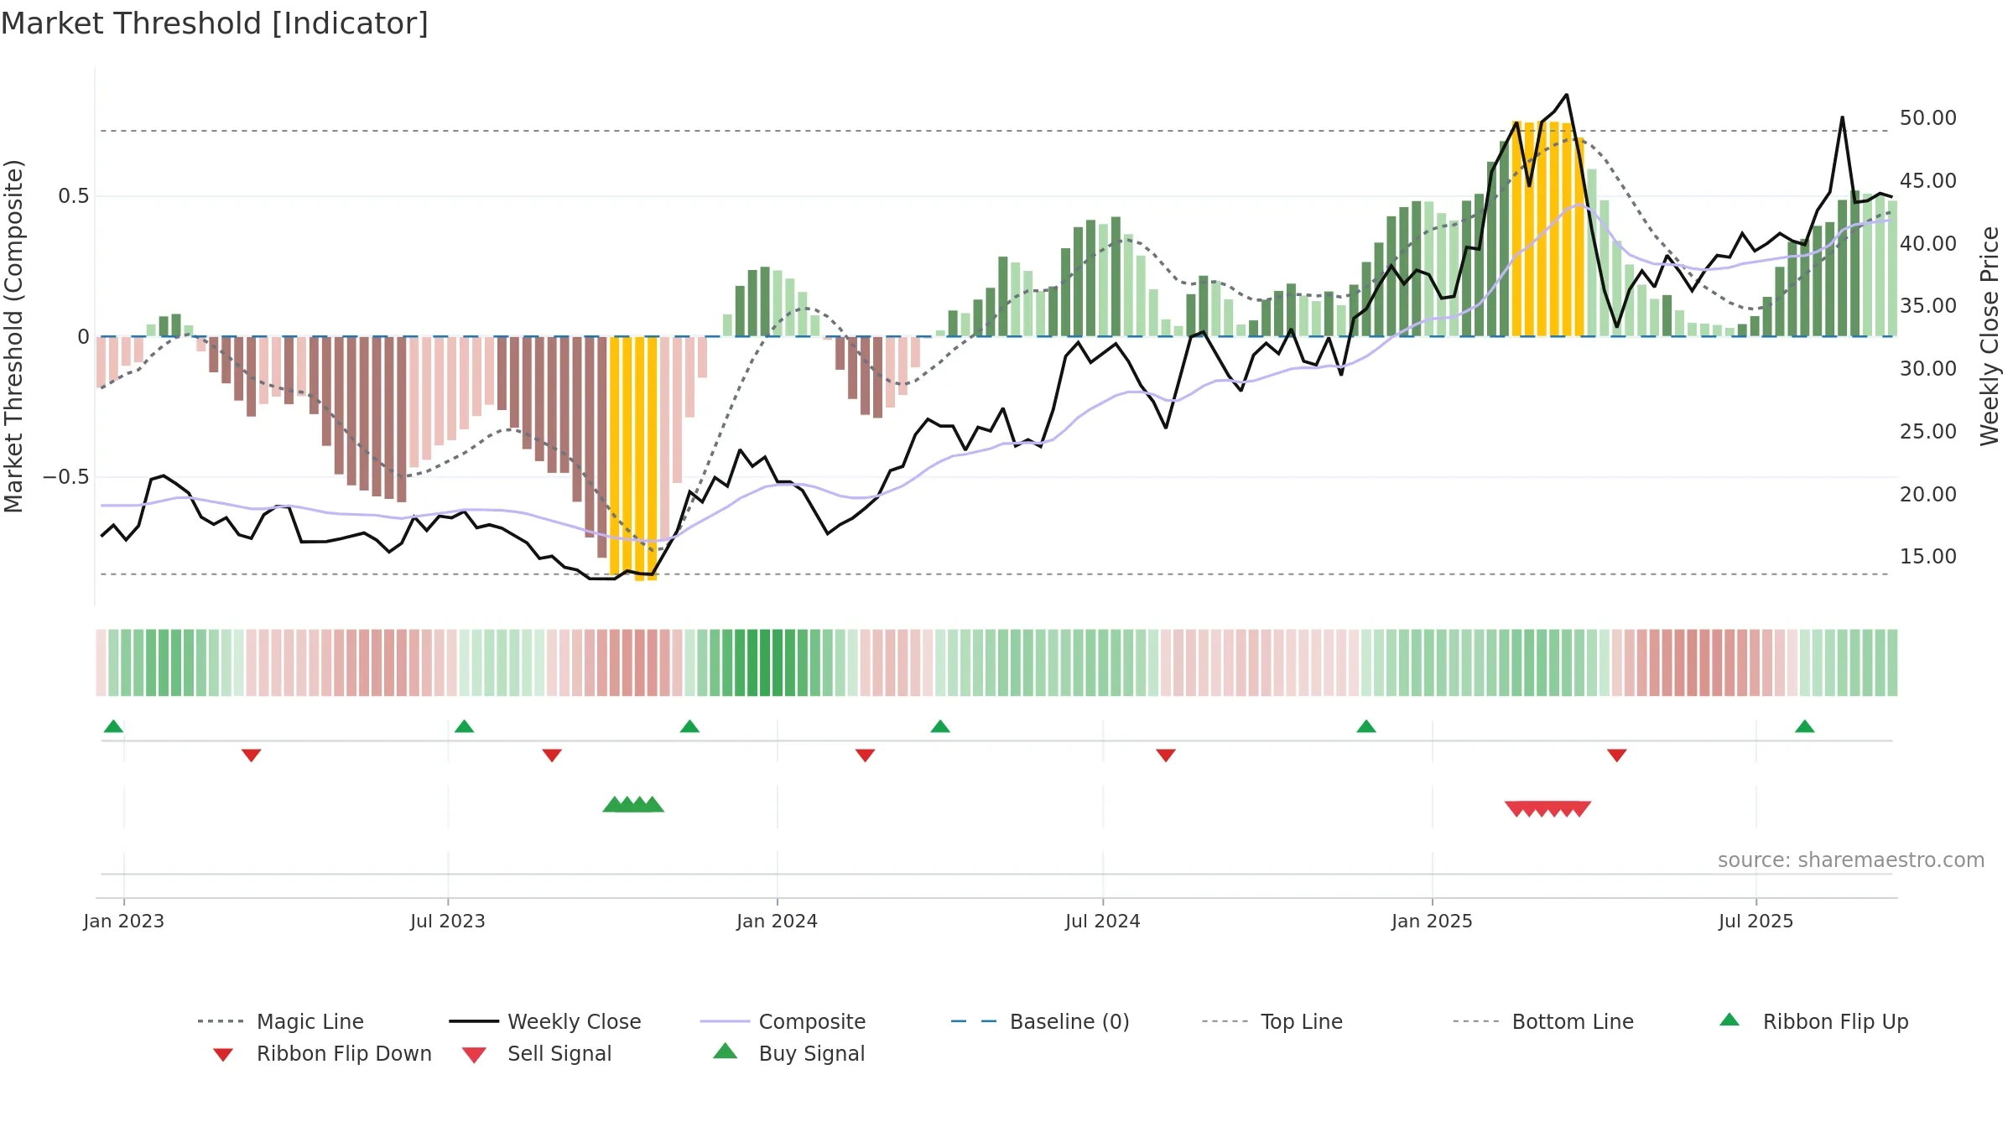The width and height of the screenshot is (2013, 1132).
Task: Click the 40.00 price axis value
Action: coord(1928,244)
